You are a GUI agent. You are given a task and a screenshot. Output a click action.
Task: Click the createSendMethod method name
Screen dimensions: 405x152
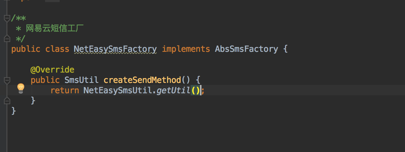pyautogui.click(x=142, y=80)
